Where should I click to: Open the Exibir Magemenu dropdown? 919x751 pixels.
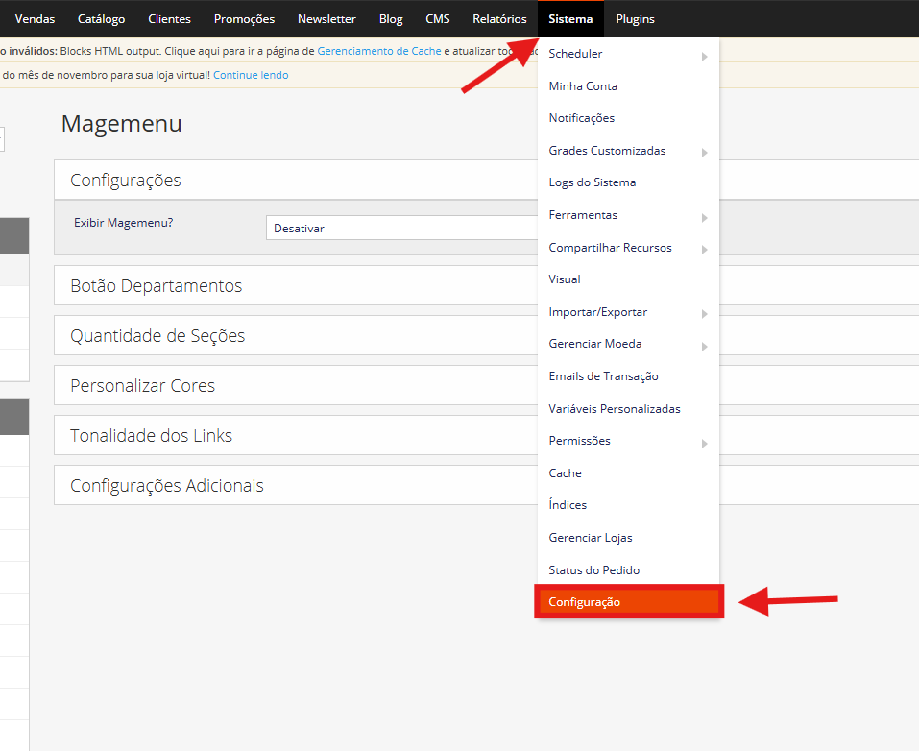pyautogui.click(x=400, y=229)
